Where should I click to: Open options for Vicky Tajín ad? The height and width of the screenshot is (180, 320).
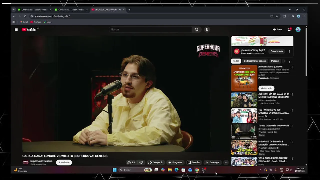pyautogui.click(x=289, y=51)
